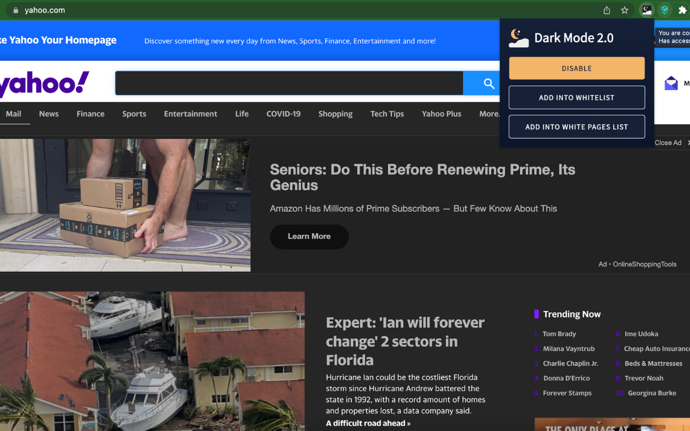Viewport: 690px width, 431px height.
Task: Open Tech Tips section
Action: click(x=387, y=114)
